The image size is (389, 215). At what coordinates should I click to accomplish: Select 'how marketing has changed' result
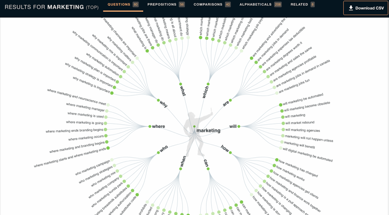point(298,168)
